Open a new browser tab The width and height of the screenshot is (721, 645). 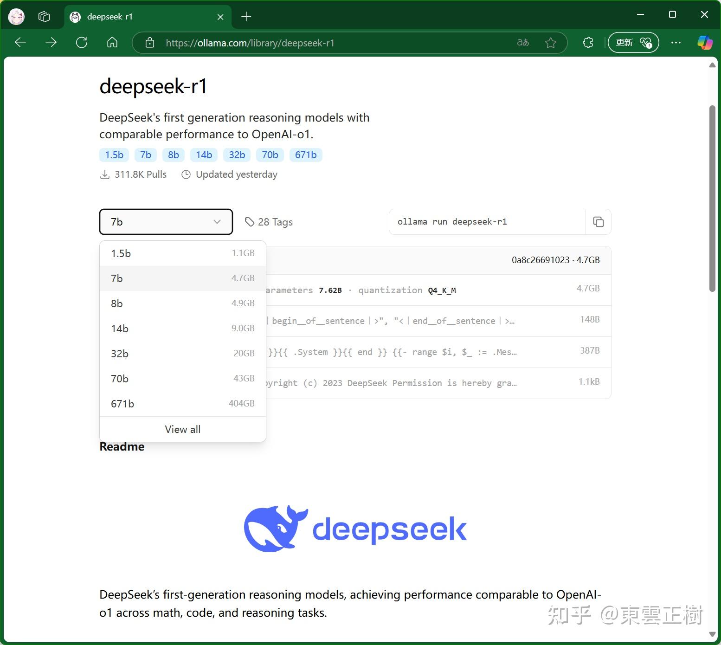(x=246, y=16)
